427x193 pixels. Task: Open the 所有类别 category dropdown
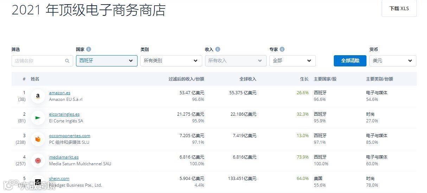[x=171, y=61]
